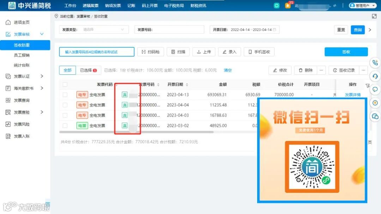The height and width of the screenshot is (214, 381).
Task: Expand the 发票认证 sidebar section
Action: pyautogui.click(x=42, y=76)
